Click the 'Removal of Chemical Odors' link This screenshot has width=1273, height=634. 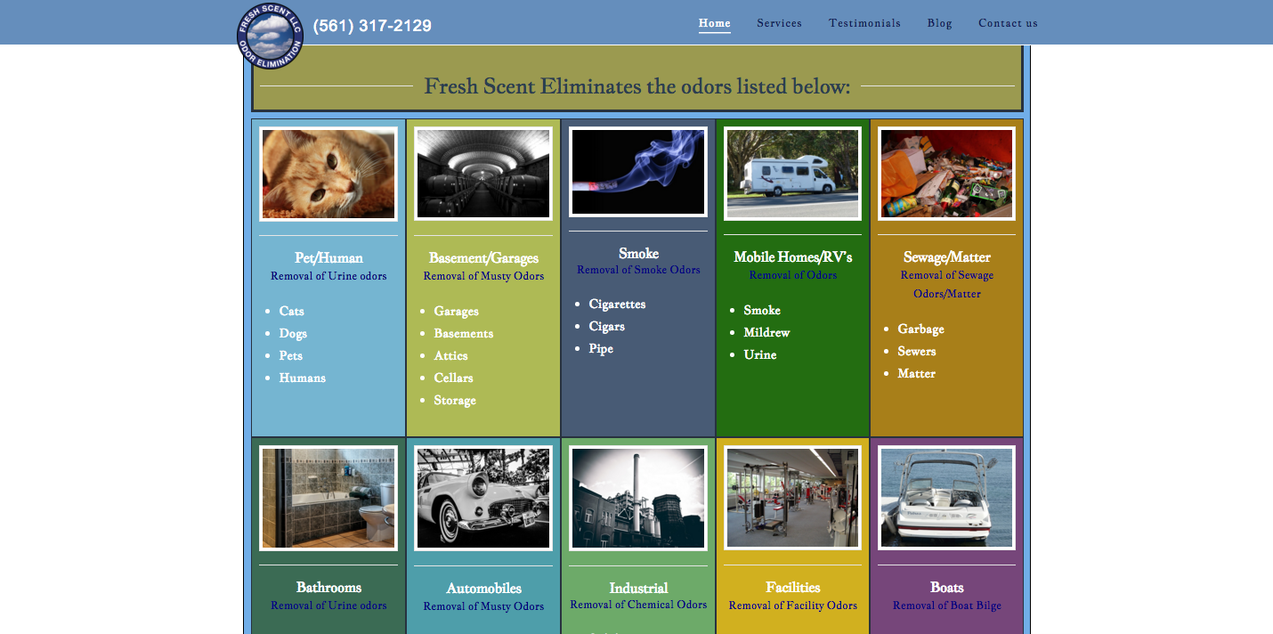[638, 605]
